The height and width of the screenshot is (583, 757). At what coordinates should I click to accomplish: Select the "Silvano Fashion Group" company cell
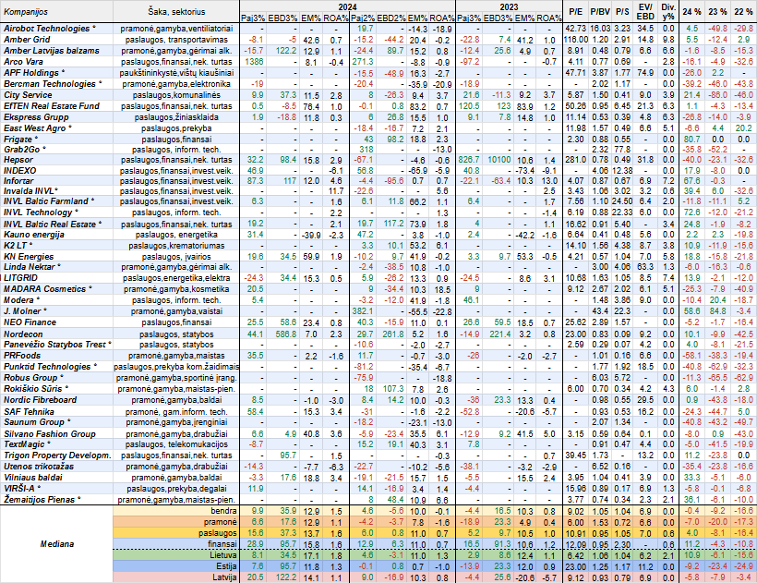pyautogui.click(x=56, y=433)
